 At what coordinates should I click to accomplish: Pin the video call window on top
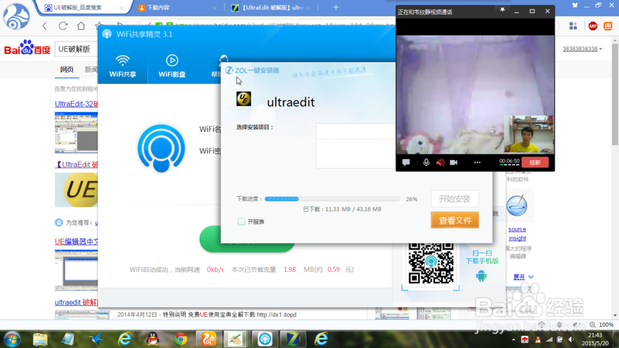(502, 11)
